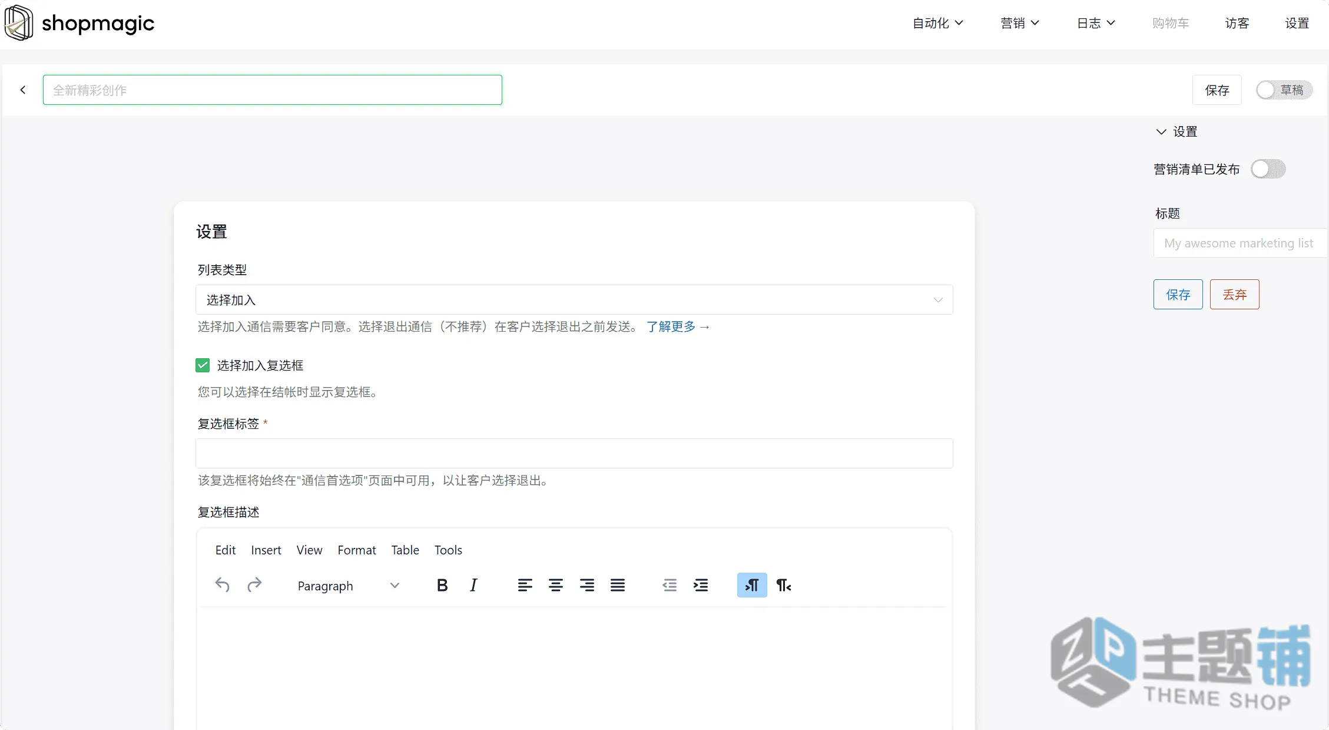Open the Edit menu in the editor

[226, 550]
